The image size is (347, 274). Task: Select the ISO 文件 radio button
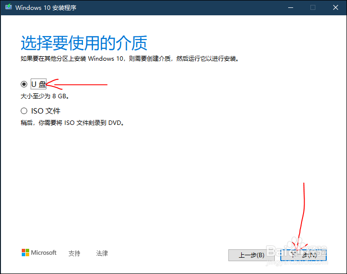click(x=24, y=111)
